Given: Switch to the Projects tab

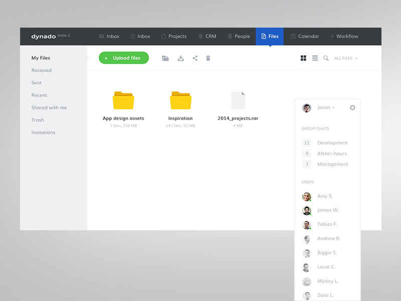Looking at the screenshot, I should [174, 36].
